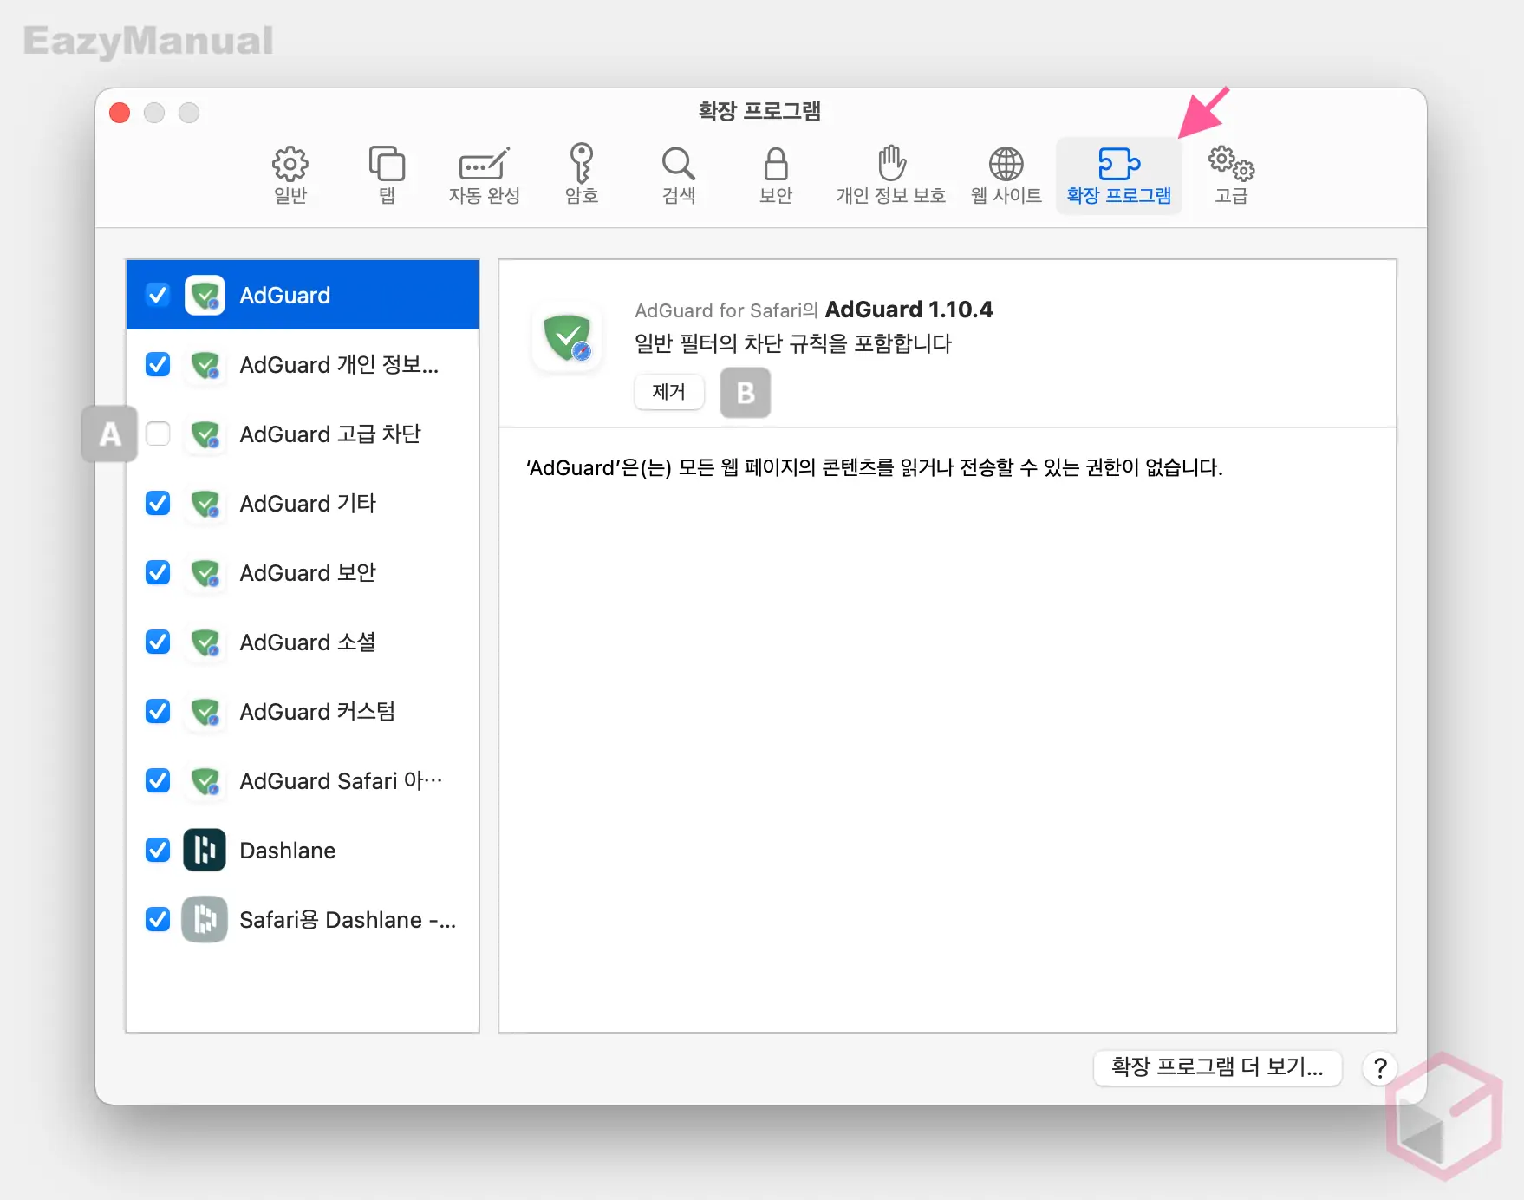
Task: Click the AdGuard 기타 row shield icon
Action: [x=205, y=504]
